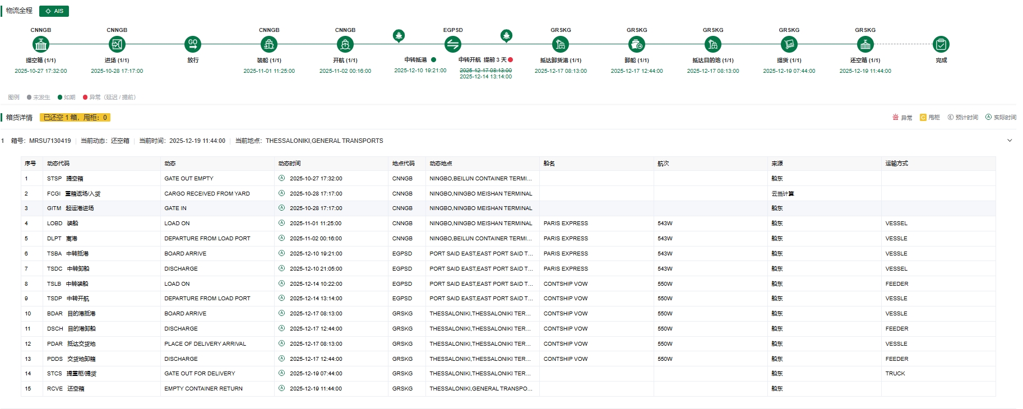Click the 提货 cargo pickup timeline icon
This screenshot has height=409, width=1023.
(x=789, y=44)
